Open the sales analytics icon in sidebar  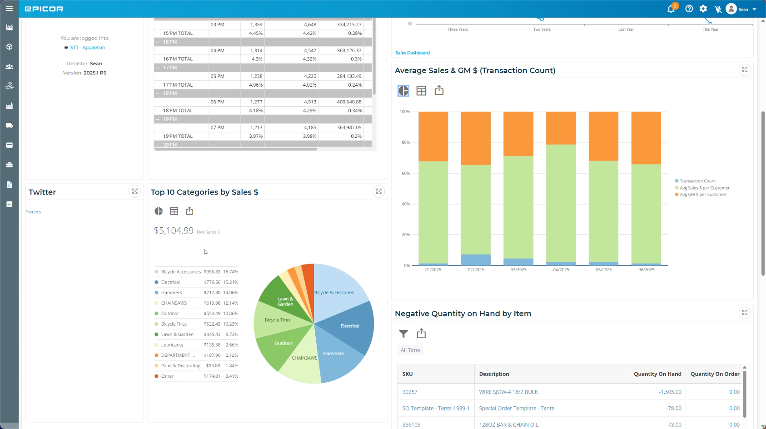(x=9, y=27)
